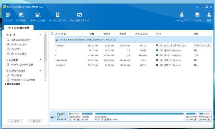Click the type icon for the SYSTEM partition row
Image resolution: width=215 pixels, height=129 pixels.
coord(157,45)
